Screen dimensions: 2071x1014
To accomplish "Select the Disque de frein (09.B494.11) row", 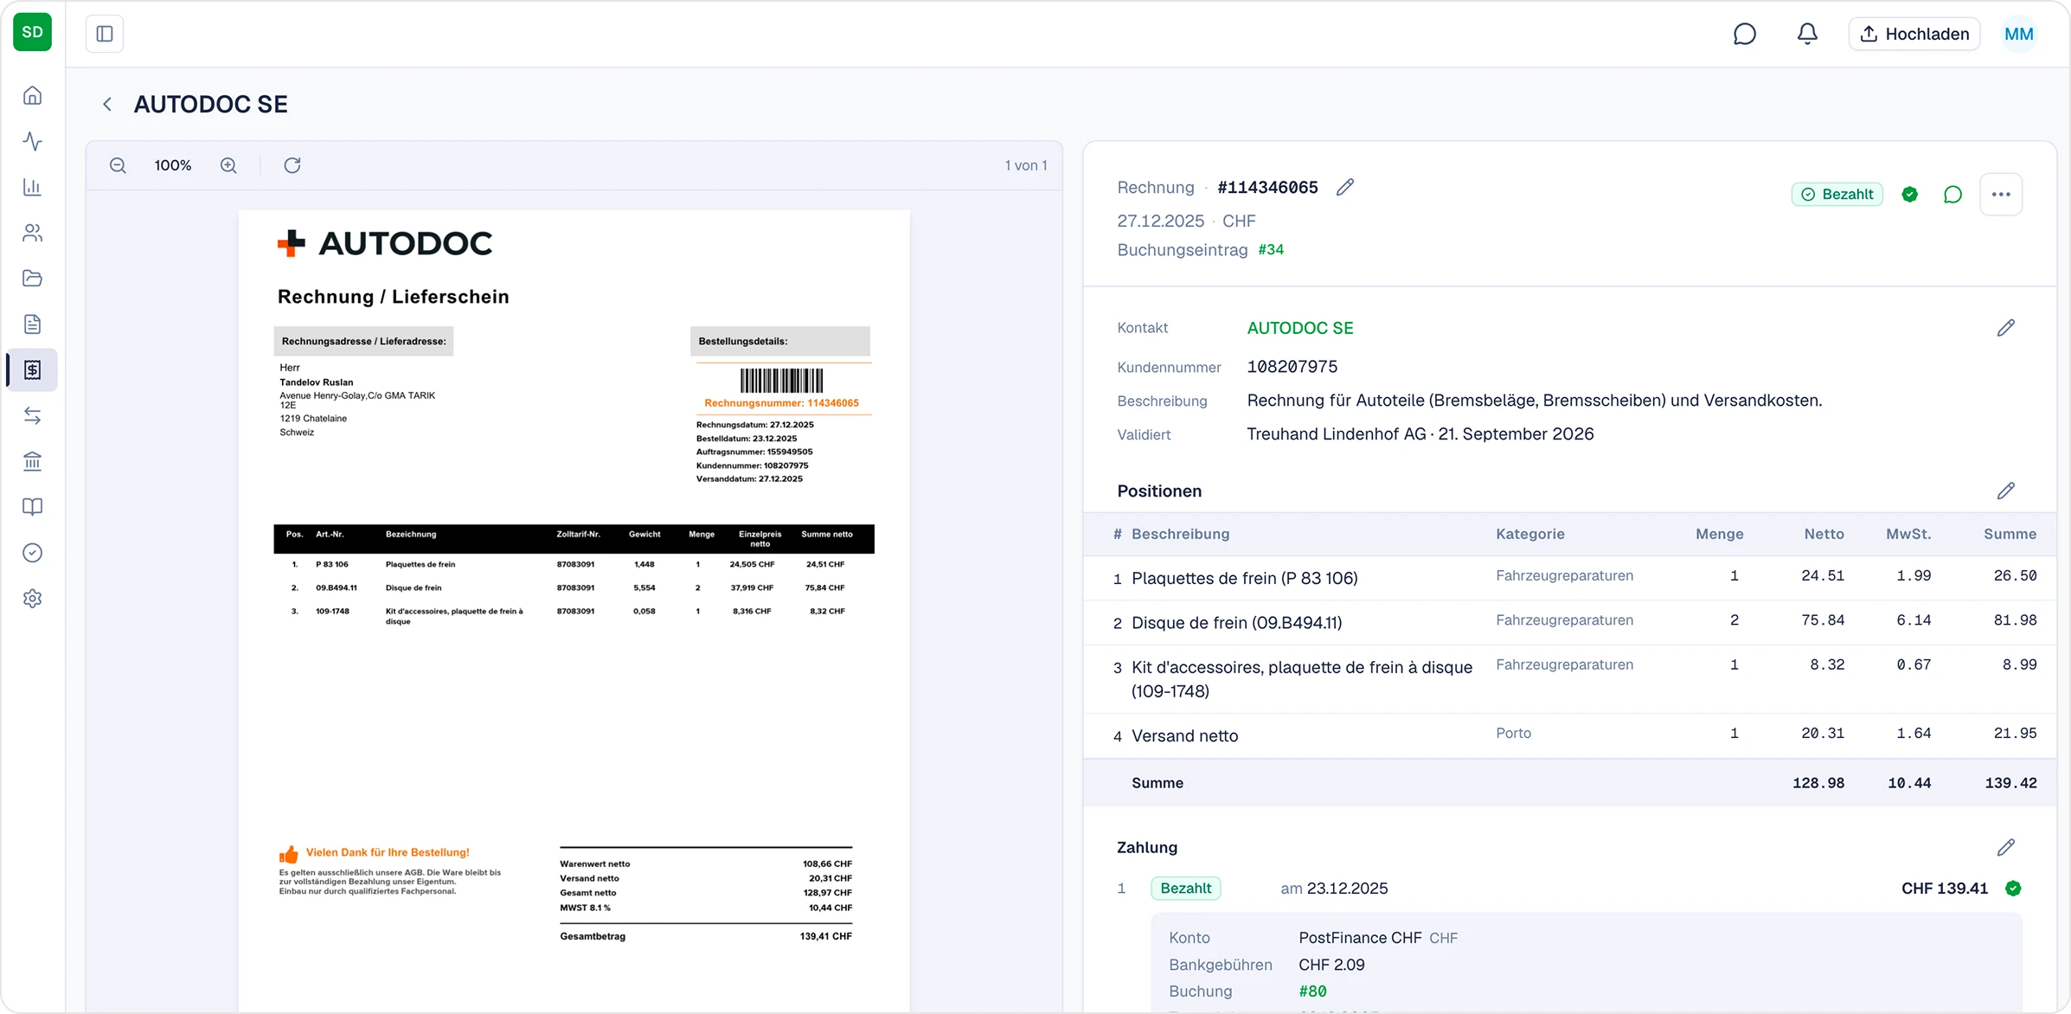I will coord(1570,622).
